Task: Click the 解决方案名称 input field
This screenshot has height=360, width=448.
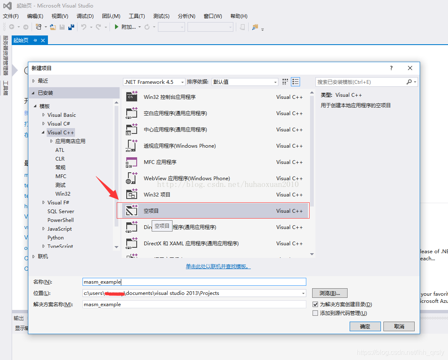Action: [194, 305]
